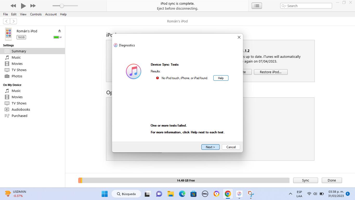The image size is (355, 200).
Task: Open File Explorer from the taskbar
Action: click(x=170, y=194)
